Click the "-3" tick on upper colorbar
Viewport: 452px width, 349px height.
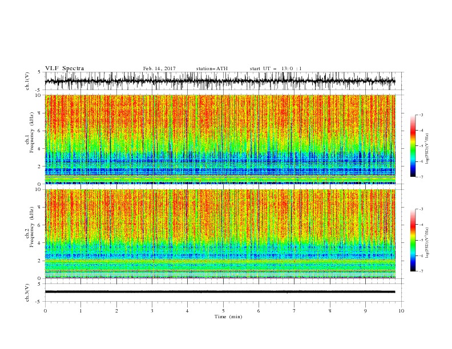(x=421, y=115)
